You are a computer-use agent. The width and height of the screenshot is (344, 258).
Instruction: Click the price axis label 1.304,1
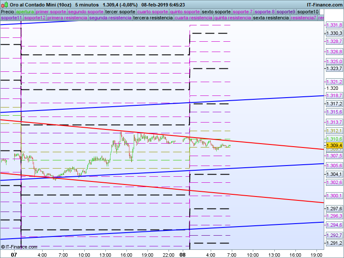click(334, 174)
